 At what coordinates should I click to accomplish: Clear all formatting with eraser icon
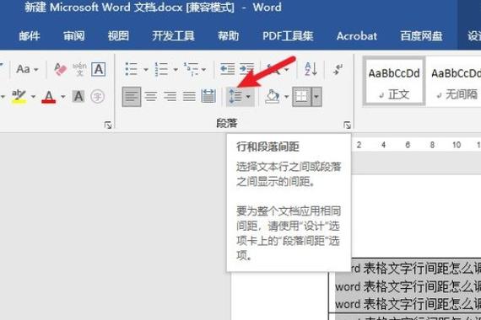[x=61, y=69]
